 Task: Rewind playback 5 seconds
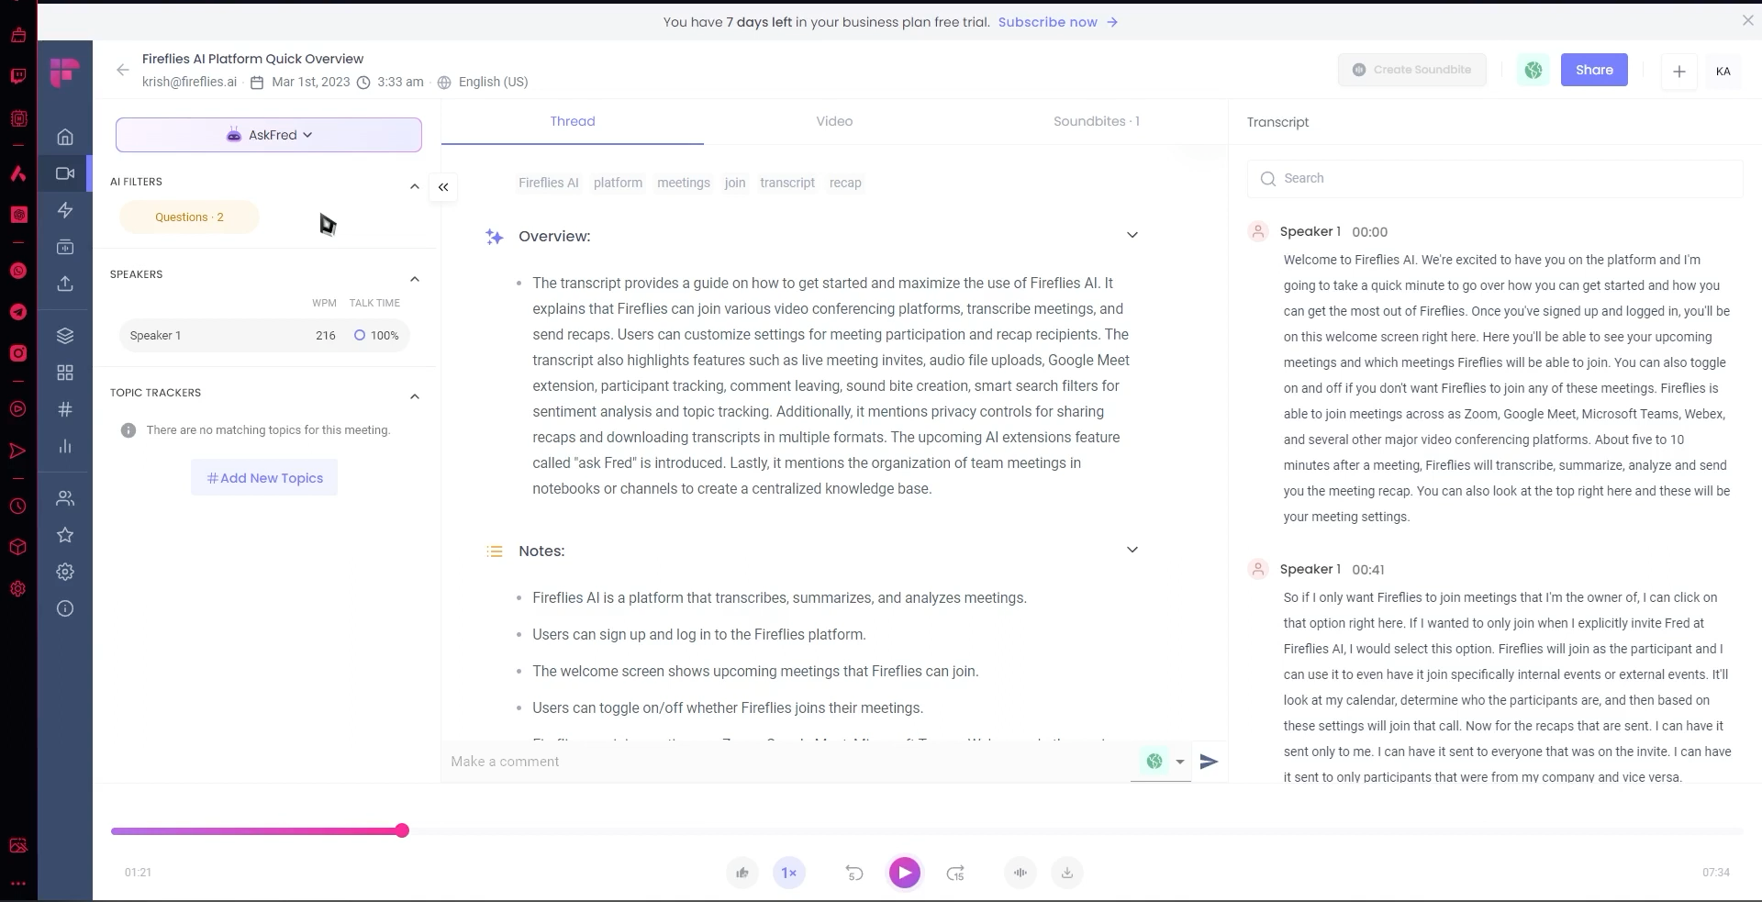coord(854,873)
